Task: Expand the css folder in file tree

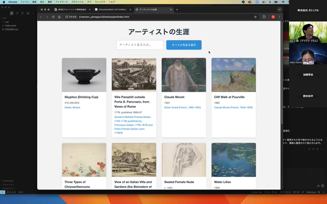Action: coord(7,22)
